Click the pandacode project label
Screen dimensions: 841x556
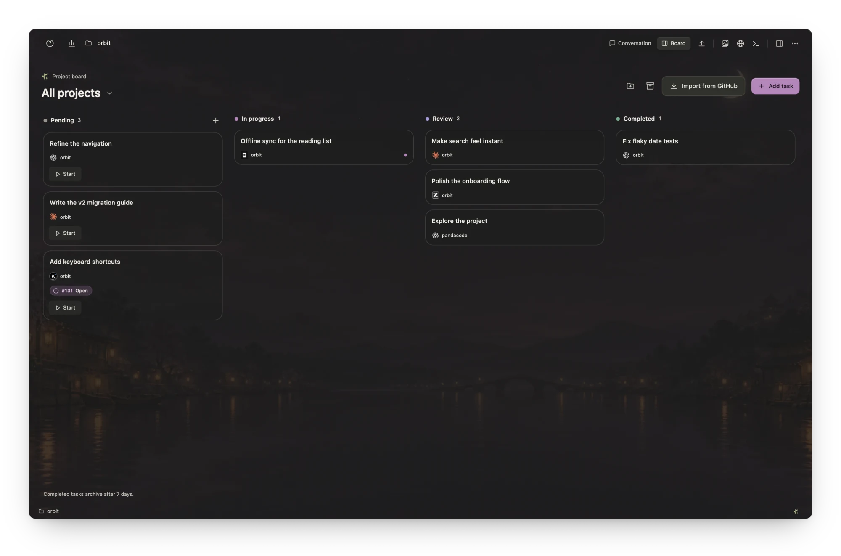[454, 236]
